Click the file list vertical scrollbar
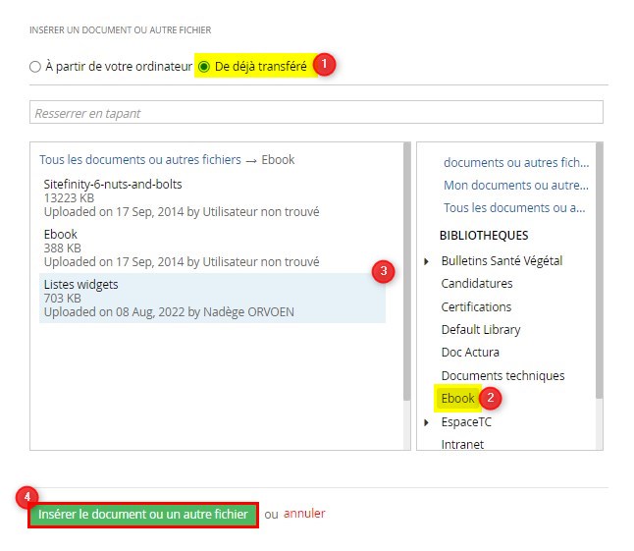The height and width of the screenshot is (551, 634). [406, 275]
